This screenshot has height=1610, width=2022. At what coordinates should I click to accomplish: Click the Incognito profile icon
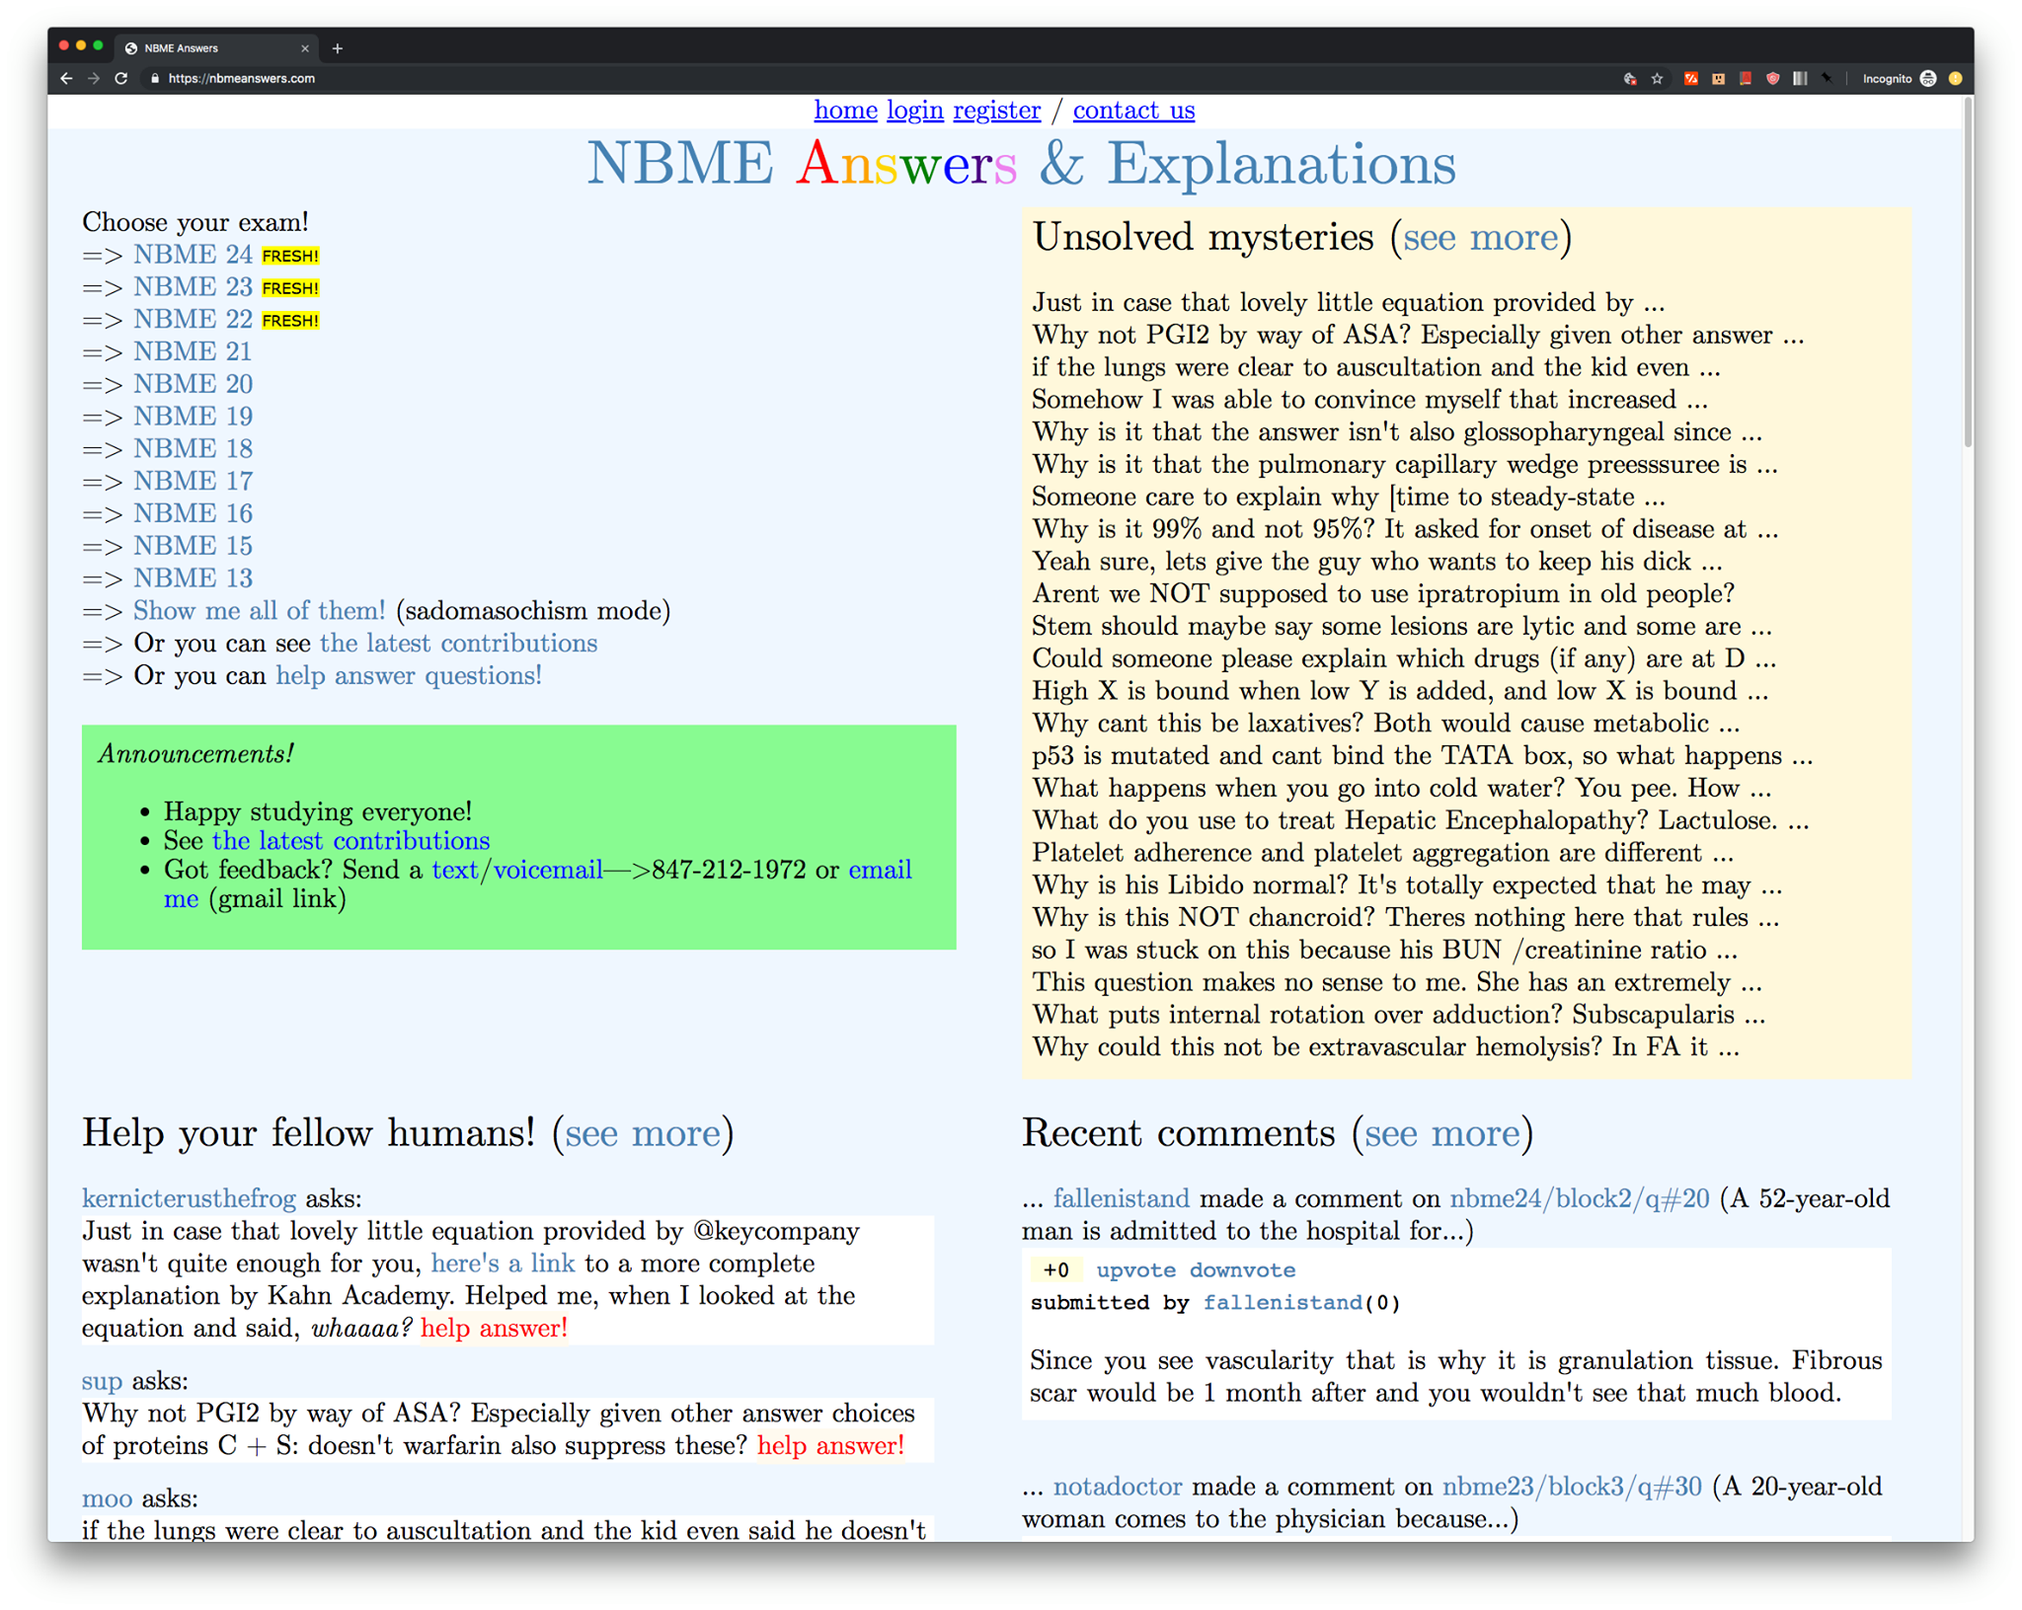pos(1928,79)
